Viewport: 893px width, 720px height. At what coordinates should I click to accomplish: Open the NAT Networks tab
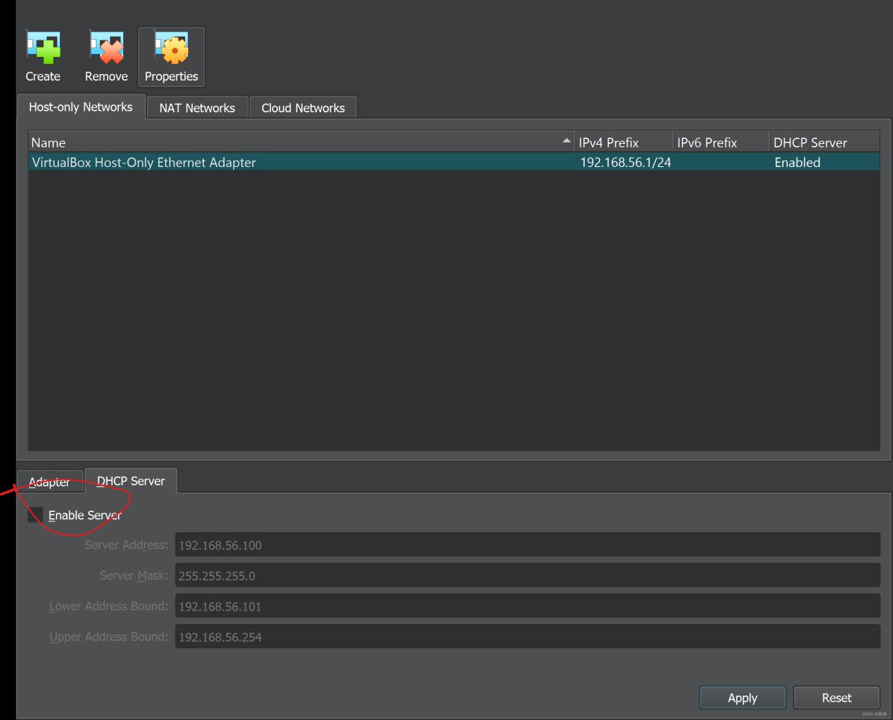(197, 108)
